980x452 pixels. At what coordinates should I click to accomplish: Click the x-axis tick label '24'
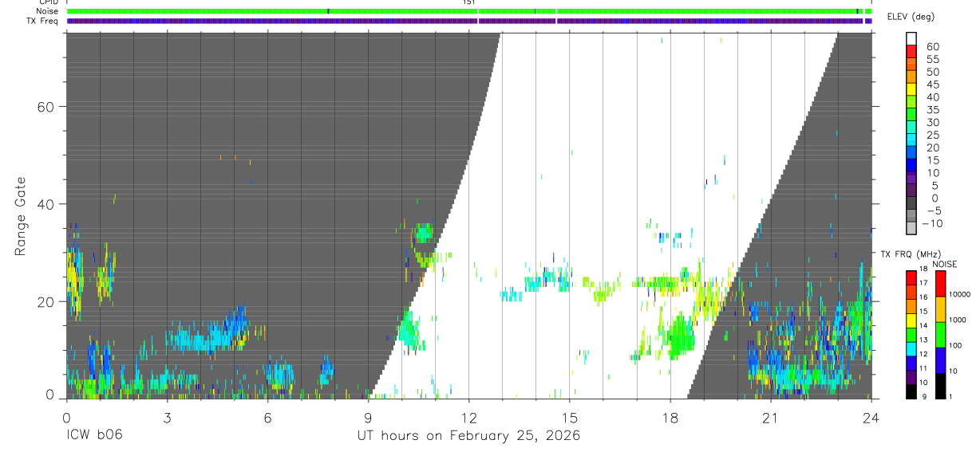tap(871, 417)
